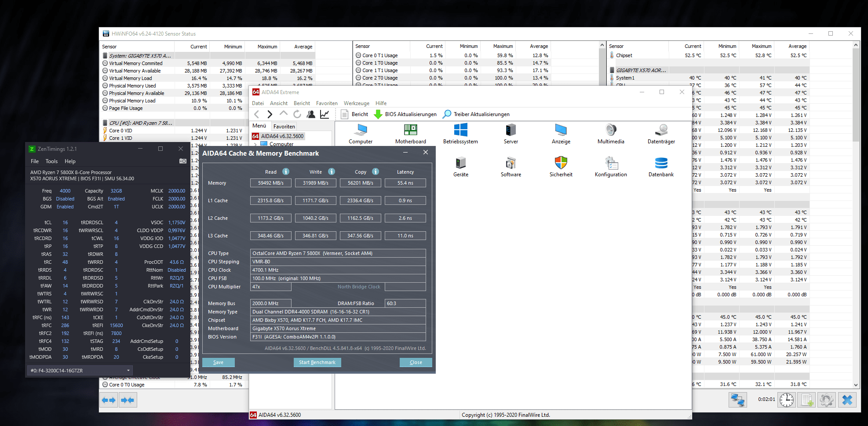
Task: Click HWiNFO right pane scroll down arrow
Action: [856, 385]
